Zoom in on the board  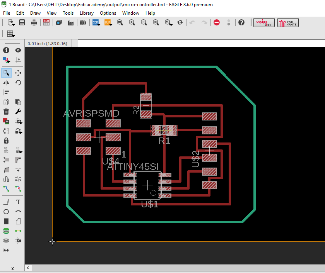click(x=132, y=22)
